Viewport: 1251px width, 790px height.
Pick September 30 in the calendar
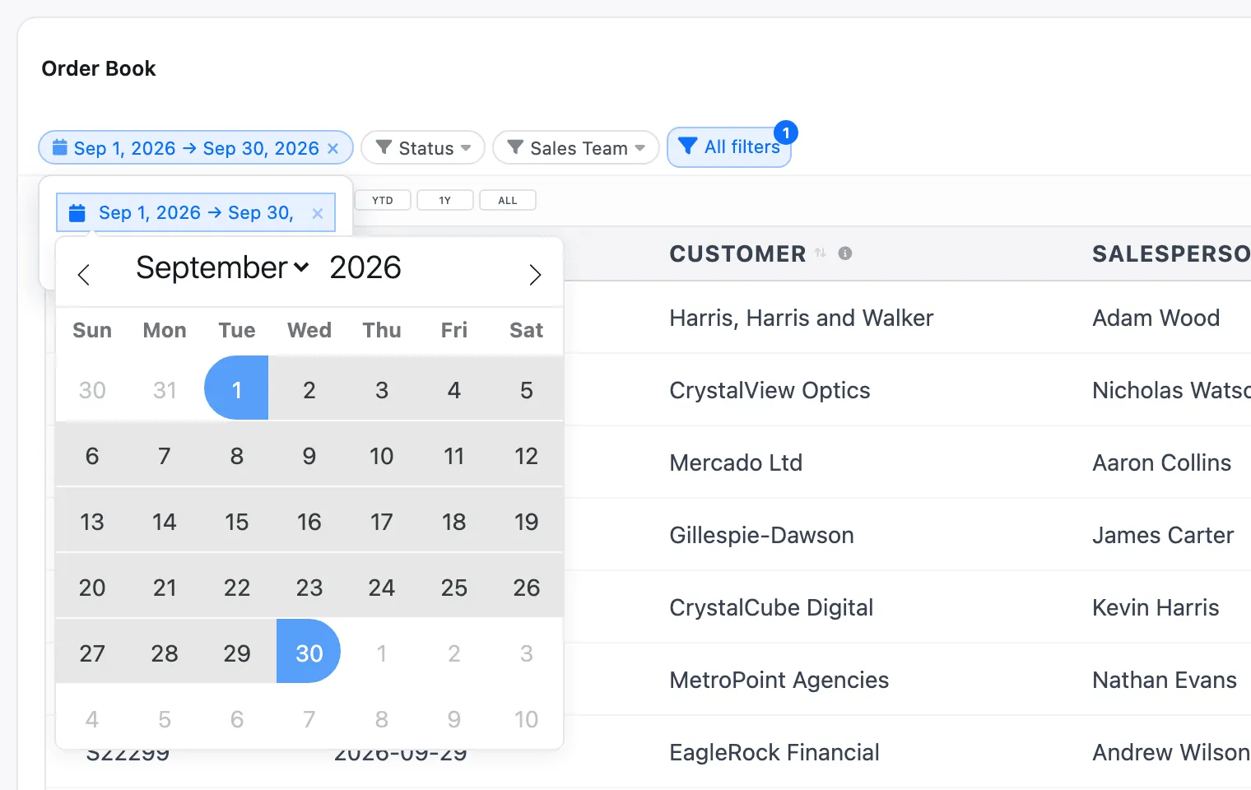309,653
